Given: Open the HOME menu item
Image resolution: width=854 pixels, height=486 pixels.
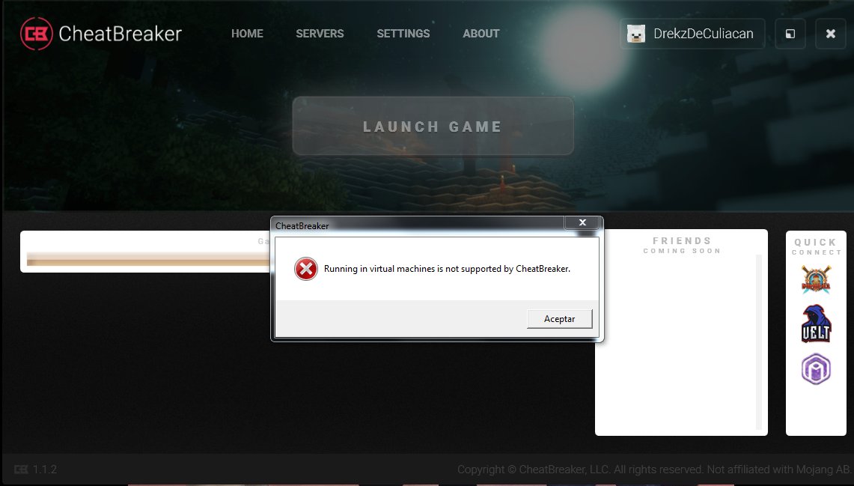Looking at the screenshot, I should click(247, 34).
